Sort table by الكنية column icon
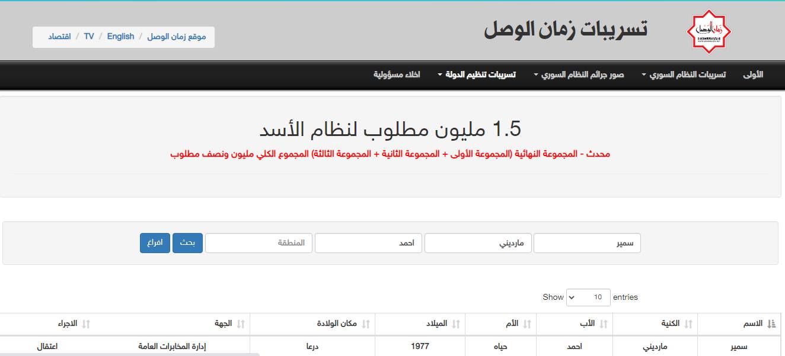The width and height of the screenshot is (785, 356). [x=688, y=323]
